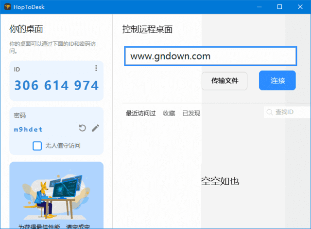
Task: Open the 收藏 tab
Action: (x=169, y=114)
